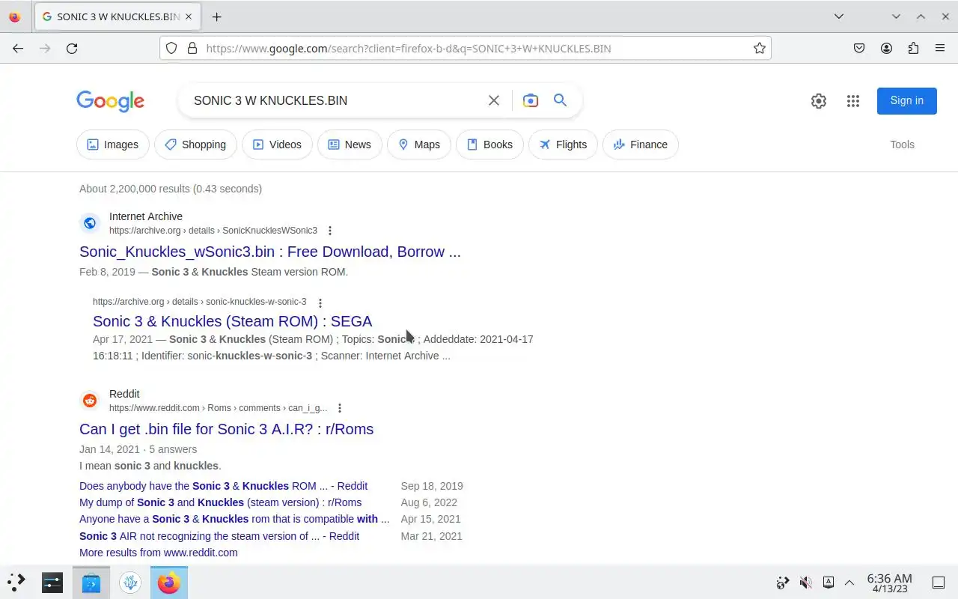Select the Finance filter

pyautogui.click(x=641, y=145)
